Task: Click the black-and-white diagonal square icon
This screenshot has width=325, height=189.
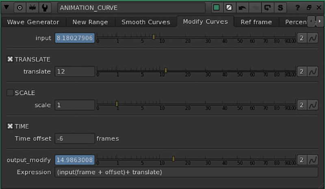Action: click(229, 8)
